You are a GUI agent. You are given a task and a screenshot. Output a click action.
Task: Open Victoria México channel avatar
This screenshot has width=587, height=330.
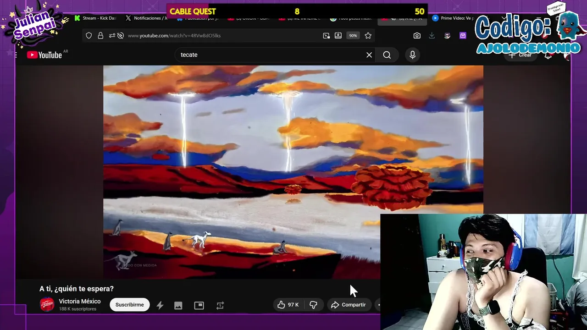47,304
